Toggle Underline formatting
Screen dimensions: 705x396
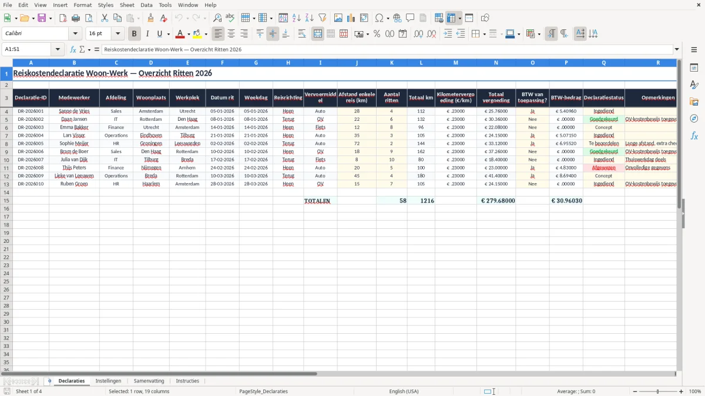coord(160,34)
